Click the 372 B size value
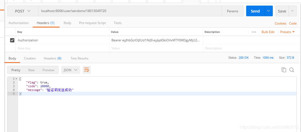301x132 pixels. click(290, 58)
